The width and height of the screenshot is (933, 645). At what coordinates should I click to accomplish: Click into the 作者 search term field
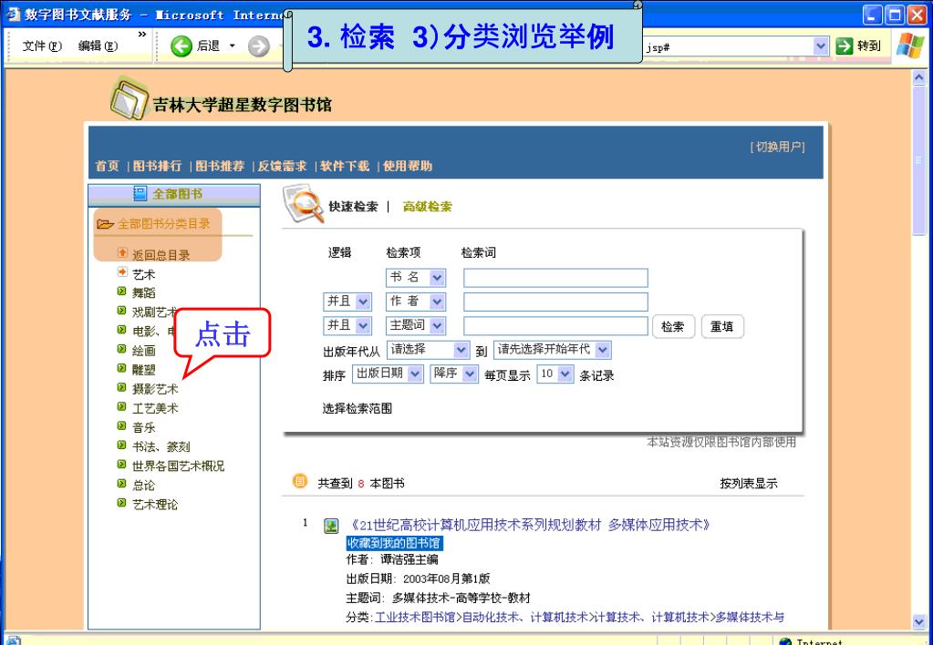(x=555, y=302)
